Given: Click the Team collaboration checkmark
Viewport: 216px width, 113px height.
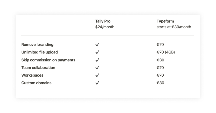Looking at the screenshot, I should pyautogui.click(x=97, y=68).
